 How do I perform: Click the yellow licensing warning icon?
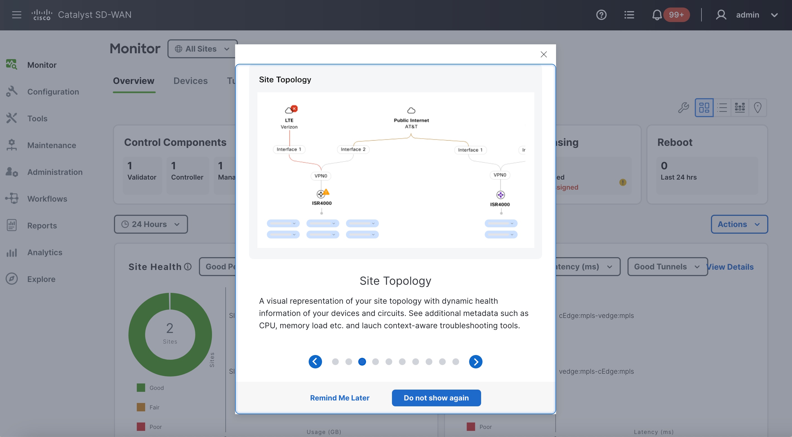(x=623, y=182)
